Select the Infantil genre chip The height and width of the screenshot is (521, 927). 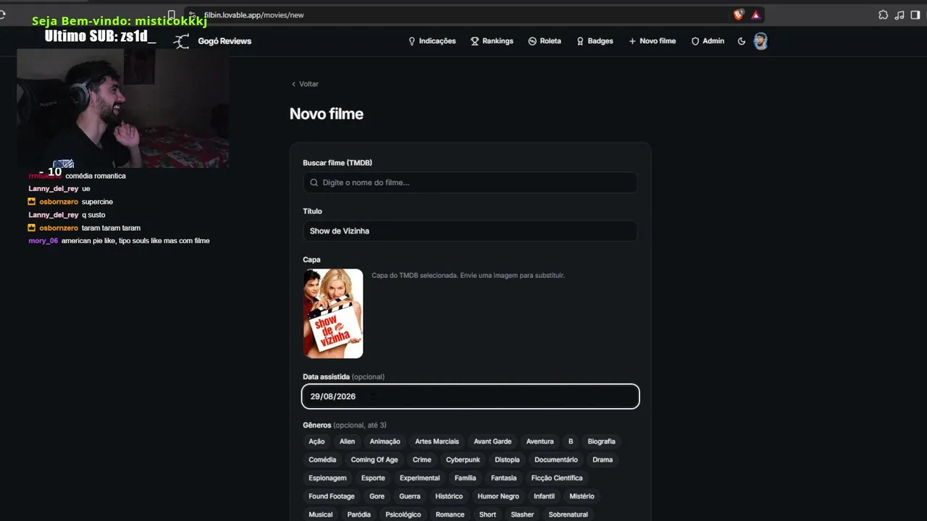[x=544, y=496]
